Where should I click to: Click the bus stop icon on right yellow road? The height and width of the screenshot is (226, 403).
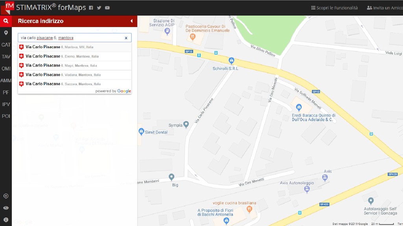pyautogui.click(x=371, y=134)
